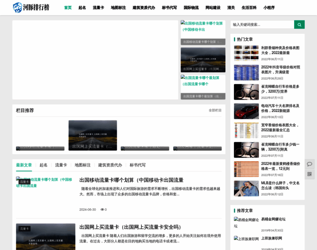Click the 栏目推荐 section heading
Viewport: 317px width, 250px height.
[25, 110]
